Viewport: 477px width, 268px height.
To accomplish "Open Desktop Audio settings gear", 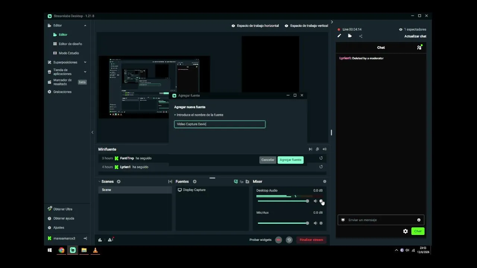I will tap(321, 201).
